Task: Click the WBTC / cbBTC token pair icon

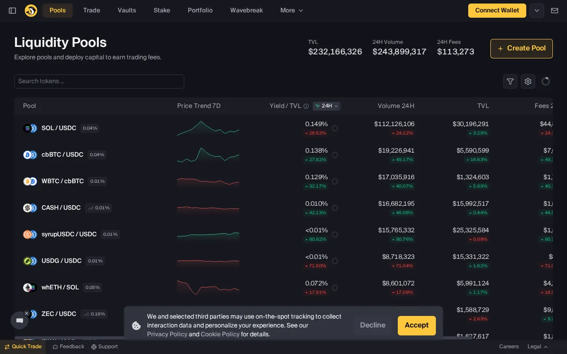Action: point(30,181)
